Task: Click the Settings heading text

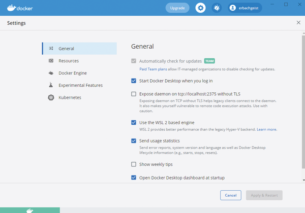Action: [16, 23]
